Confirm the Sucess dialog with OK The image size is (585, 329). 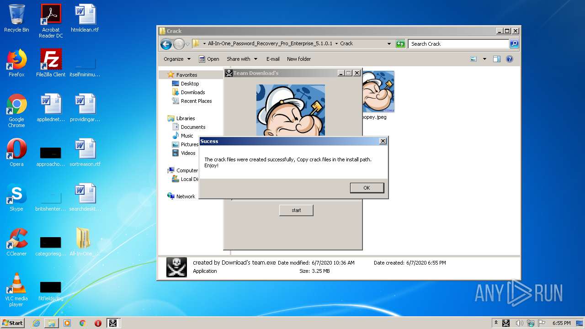[367, 188]
